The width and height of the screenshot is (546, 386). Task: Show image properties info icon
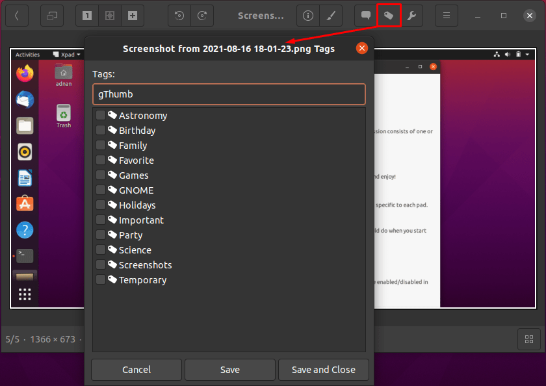pos(308,16)
